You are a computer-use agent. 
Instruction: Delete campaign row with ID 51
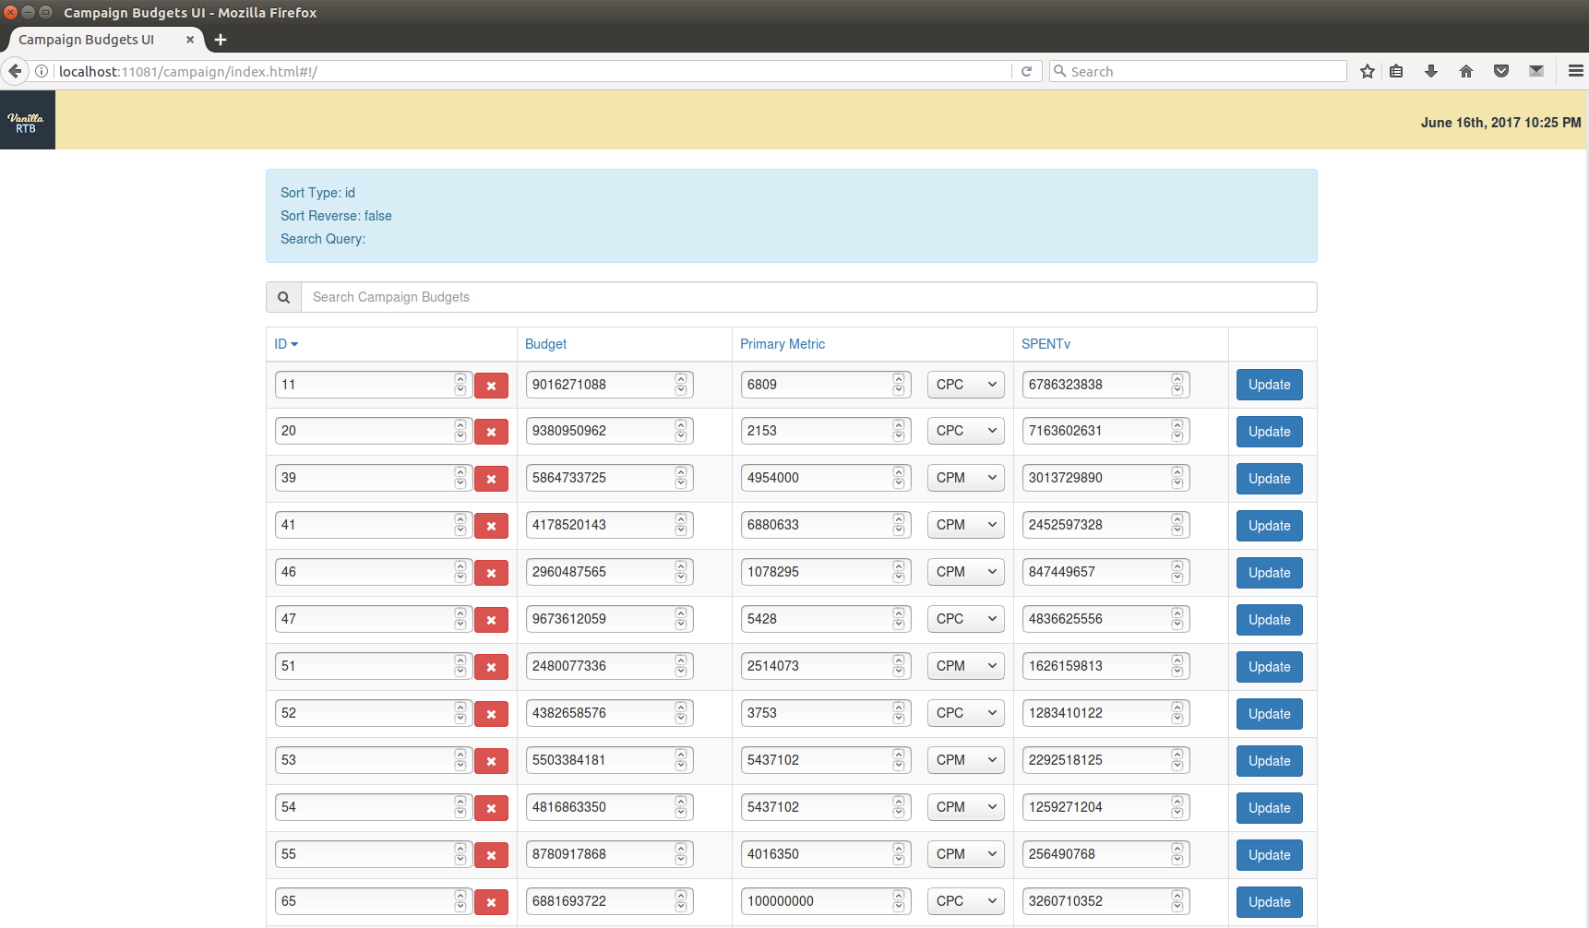pos(491,667)
